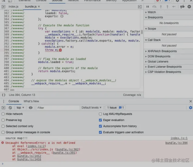Image resolution: width=193 pixels, height=167 pixels.
Task: Clear the console
Action: [10, 108]
